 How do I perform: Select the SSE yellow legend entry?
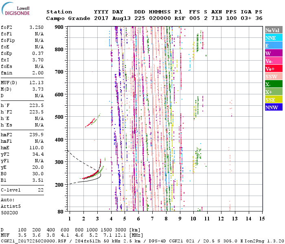[273, 100]
